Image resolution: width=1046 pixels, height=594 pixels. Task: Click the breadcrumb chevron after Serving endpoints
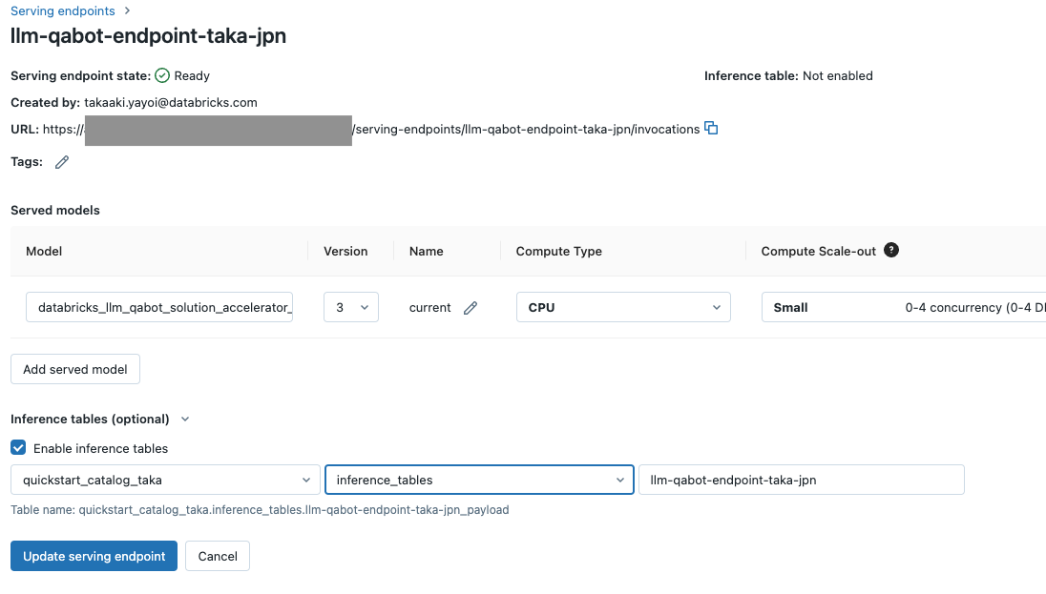(128, 10)
